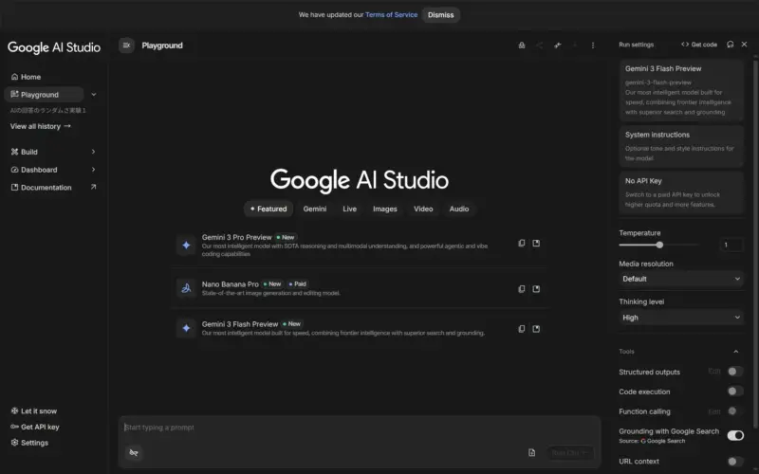Select the Video tab
The width and height of the screenshot is (759, 474).
pos(423,209)
